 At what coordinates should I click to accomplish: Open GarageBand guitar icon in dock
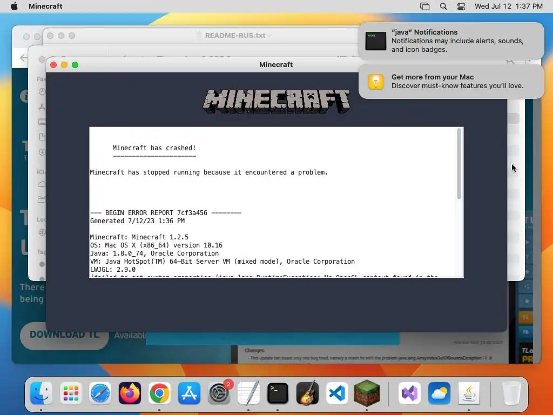[307, 393]
